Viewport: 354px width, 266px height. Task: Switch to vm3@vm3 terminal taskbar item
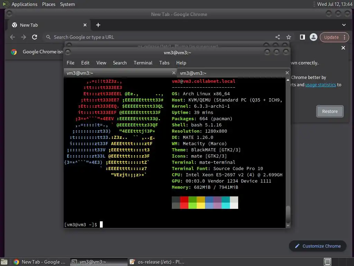[99, 262]
